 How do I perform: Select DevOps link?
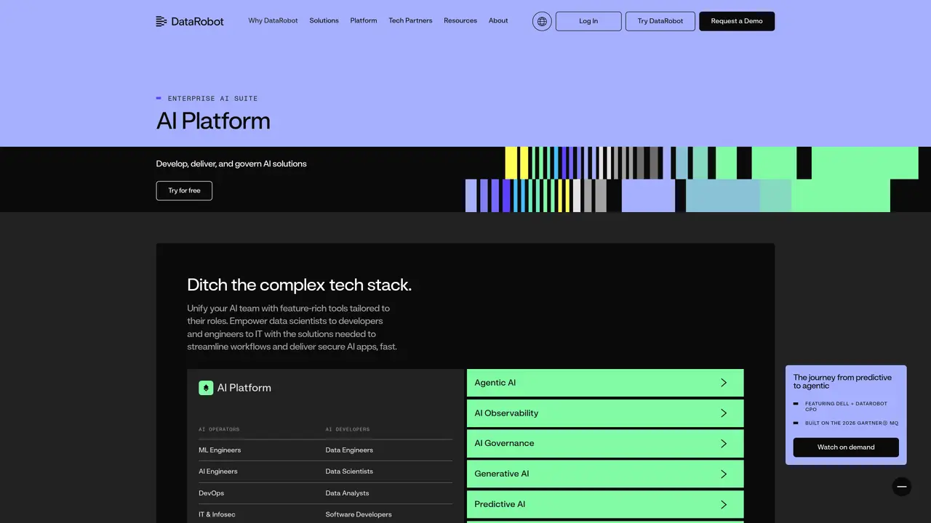point(211,493)
